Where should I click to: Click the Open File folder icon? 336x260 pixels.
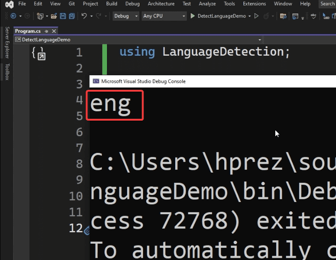(x=54, y=16)
